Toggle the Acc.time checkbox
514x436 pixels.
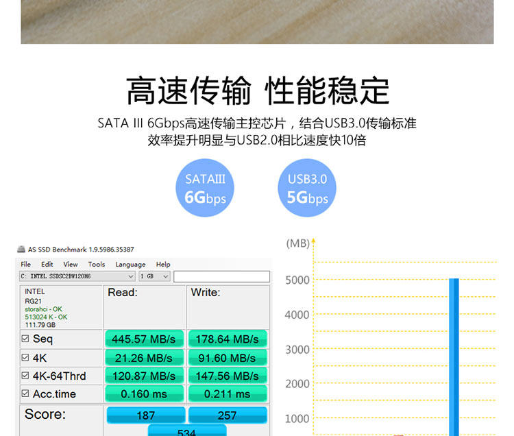(25, 393)
